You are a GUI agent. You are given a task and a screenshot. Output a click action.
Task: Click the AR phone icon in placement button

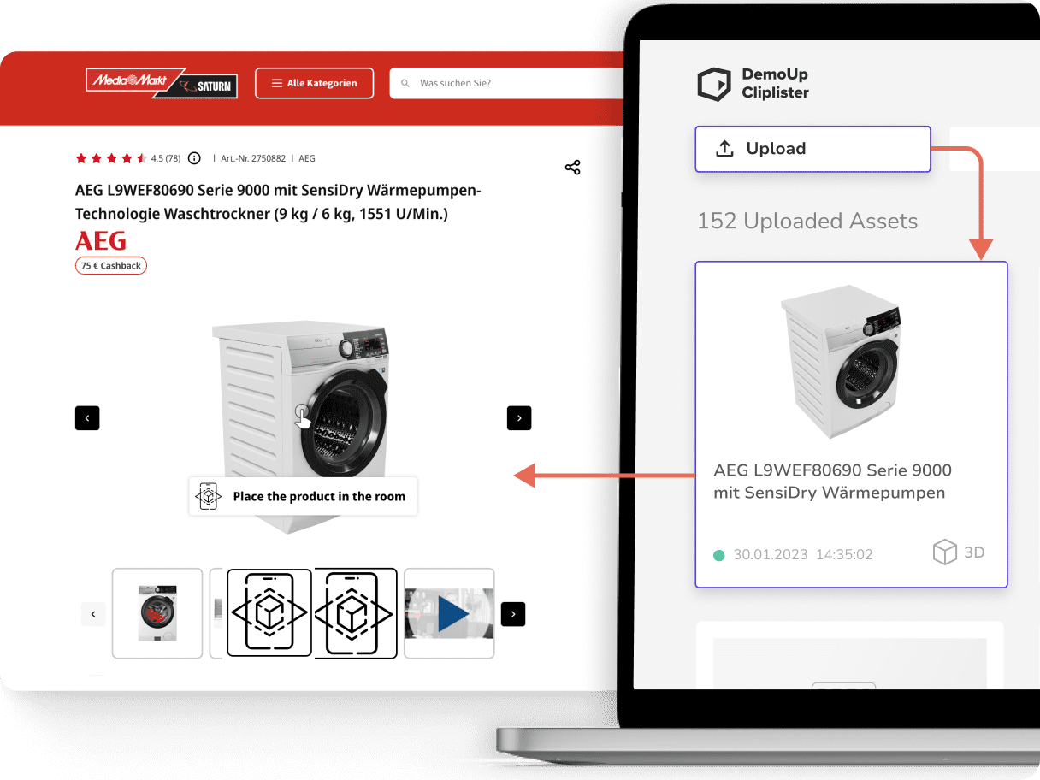click(208, 496)
